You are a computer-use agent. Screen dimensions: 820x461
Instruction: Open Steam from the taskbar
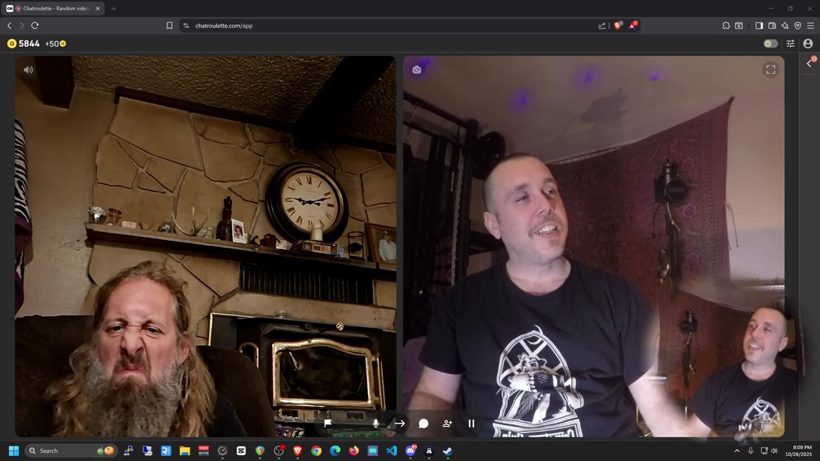click(x=448, y=451)
